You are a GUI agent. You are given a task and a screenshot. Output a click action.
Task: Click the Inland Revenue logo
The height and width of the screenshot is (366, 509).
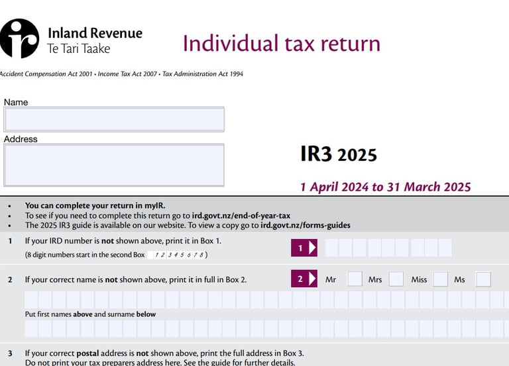click(19, 38)
